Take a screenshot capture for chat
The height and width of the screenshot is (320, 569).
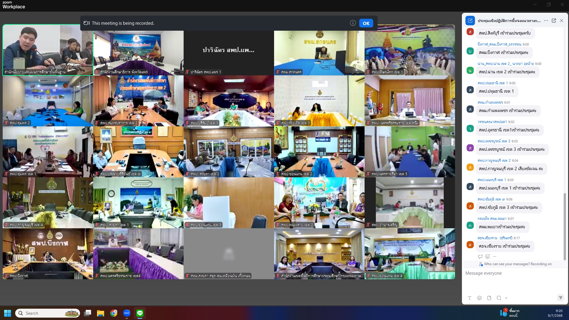point(499,298)
